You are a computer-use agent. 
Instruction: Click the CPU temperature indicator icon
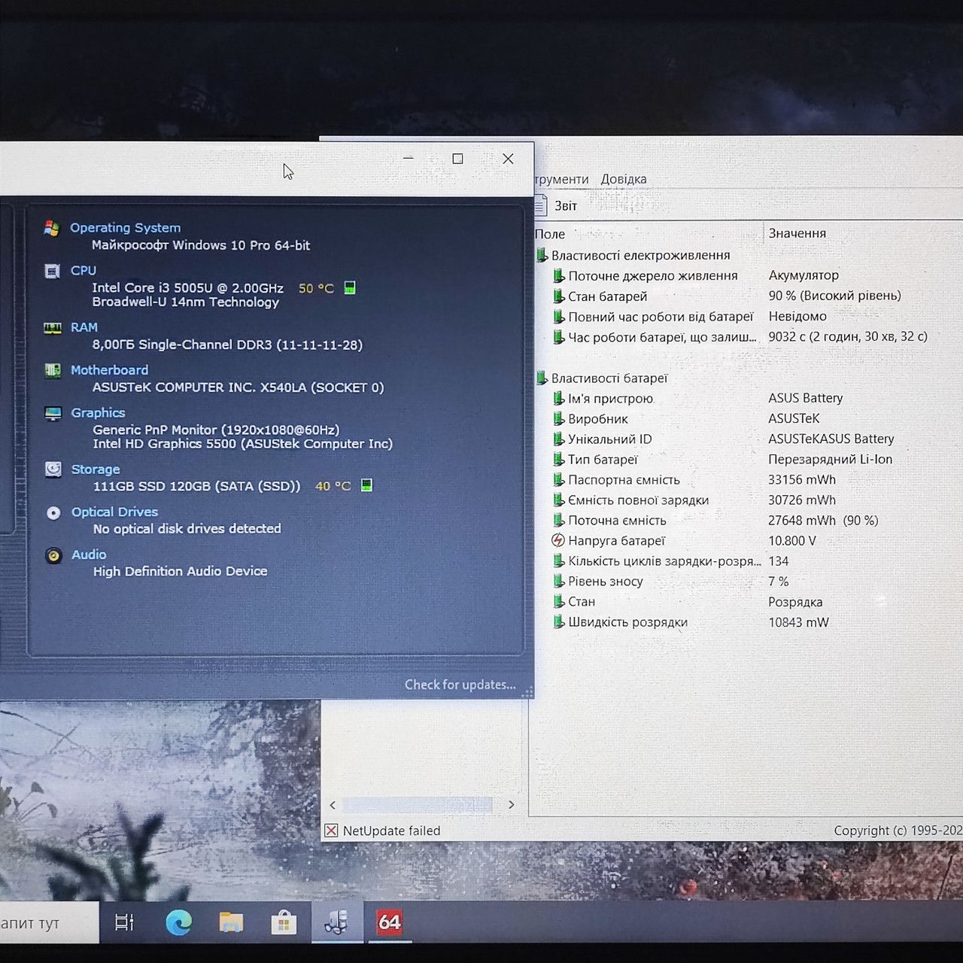(350, 287)
